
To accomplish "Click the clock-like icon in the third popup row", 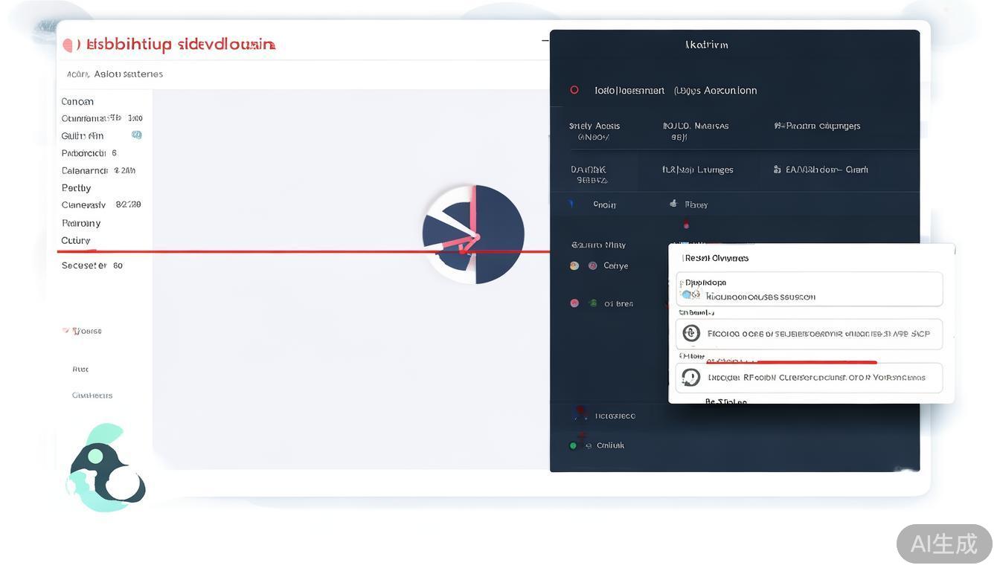I will click(x=691, y=378).
